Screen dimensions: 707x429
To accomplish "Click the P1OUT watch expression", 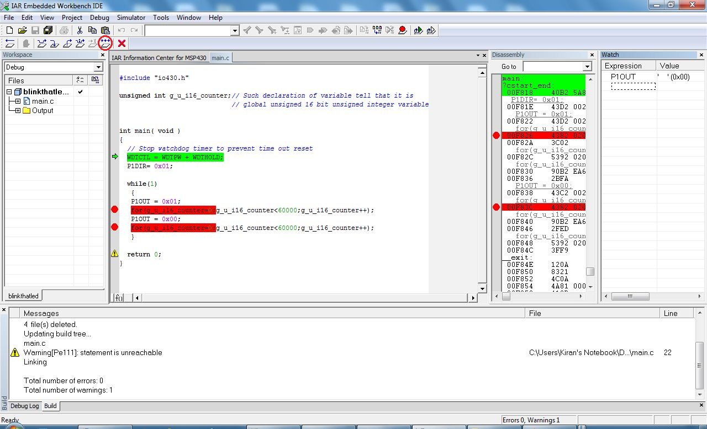I will 623,77.
